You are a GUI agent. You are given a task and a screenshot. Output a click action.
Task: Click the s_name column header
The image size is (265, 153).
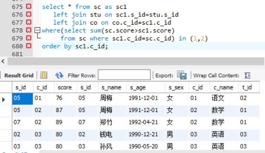[111, 87]
